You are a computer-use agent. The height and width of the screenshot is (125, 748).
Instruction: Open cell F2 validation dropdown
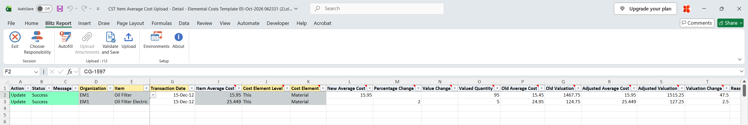coord(153,95)
